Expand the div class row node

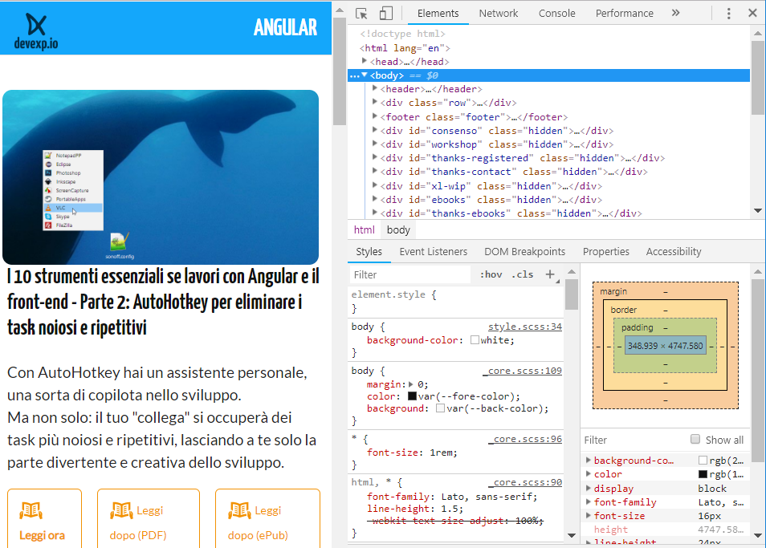click(375, 102)
